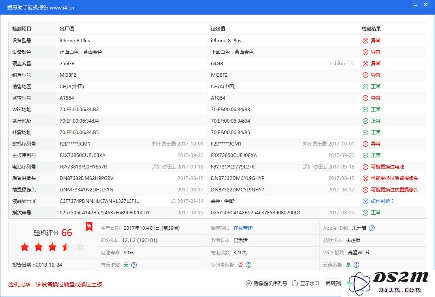
Task: Click mainboard serial F3X73850CUEJ08XA in 出厂值
Action: (x=83, y=155)
